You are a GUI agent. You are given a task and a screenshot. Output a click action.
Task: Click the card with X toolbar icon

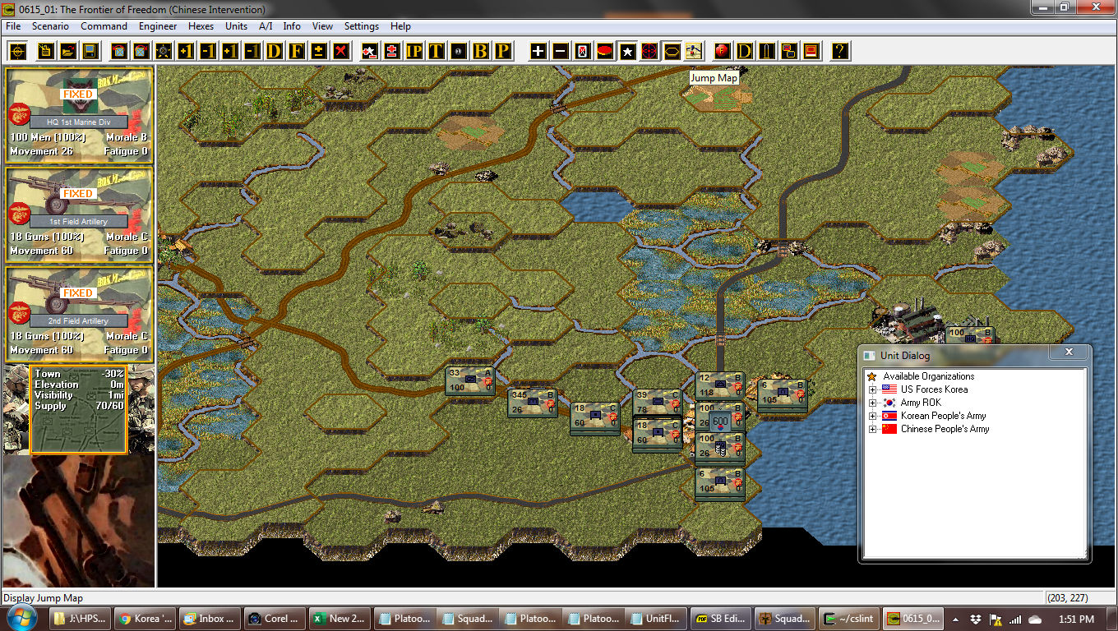[x=583, y=51]
